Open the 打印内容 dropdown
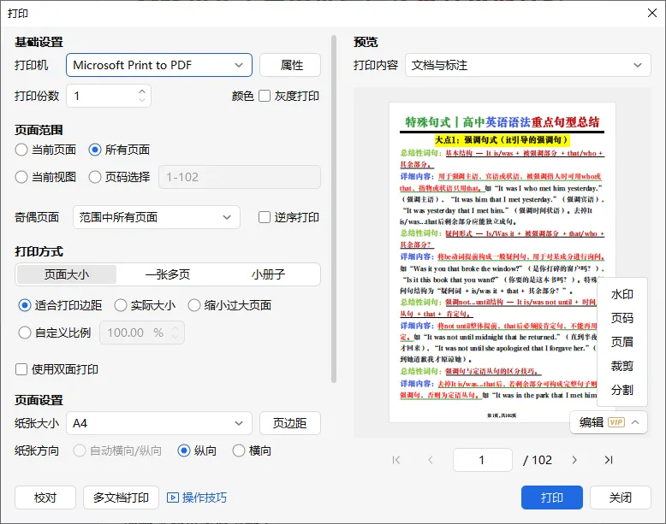Viewport: 666px width, 524px height. pyautogui.click(x=527, y=65)
